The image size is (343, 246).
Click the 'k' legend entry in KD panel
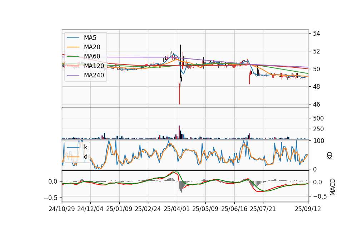tap(85, 147)
